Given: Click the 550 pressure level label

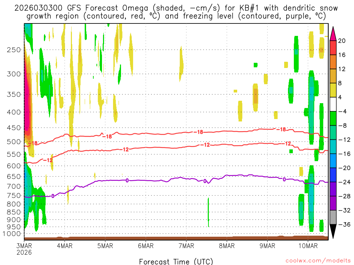Looking at the screenshot, I should pyautogui.click(x=14, y=154).
